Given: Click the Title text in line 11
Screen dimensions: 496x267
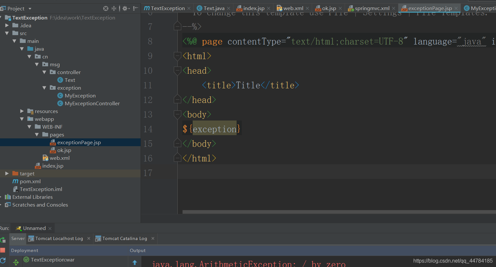Looking at the screenshot, I should click(x=248, y=85).
